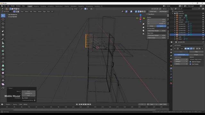Open the Smooth, keep corners dropdown

(196, 59)
